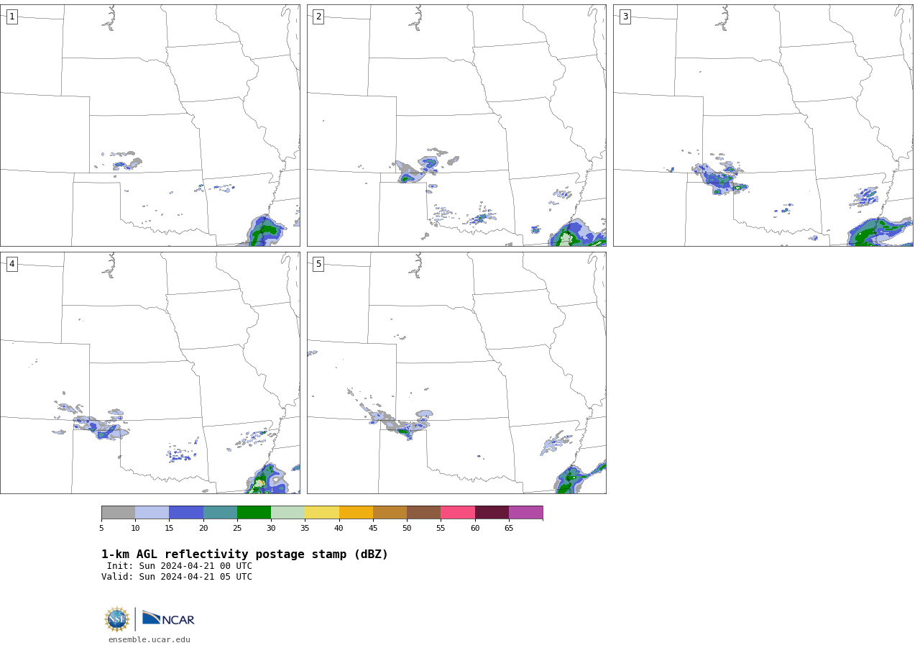Click the maroon 60-65 dBZ swatch

click(492, 513)
